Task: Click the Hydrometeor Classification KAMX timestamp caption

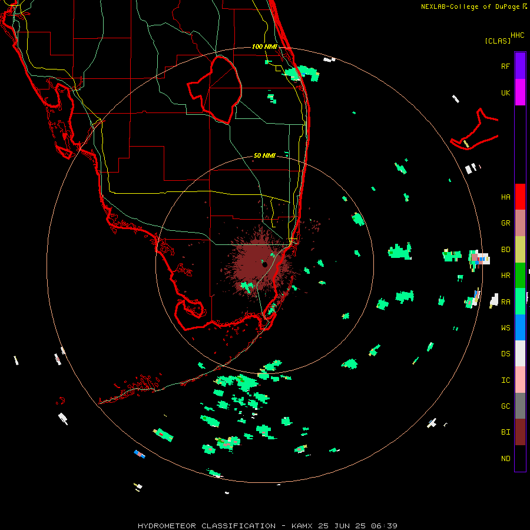Action: (x=267, y=526)
